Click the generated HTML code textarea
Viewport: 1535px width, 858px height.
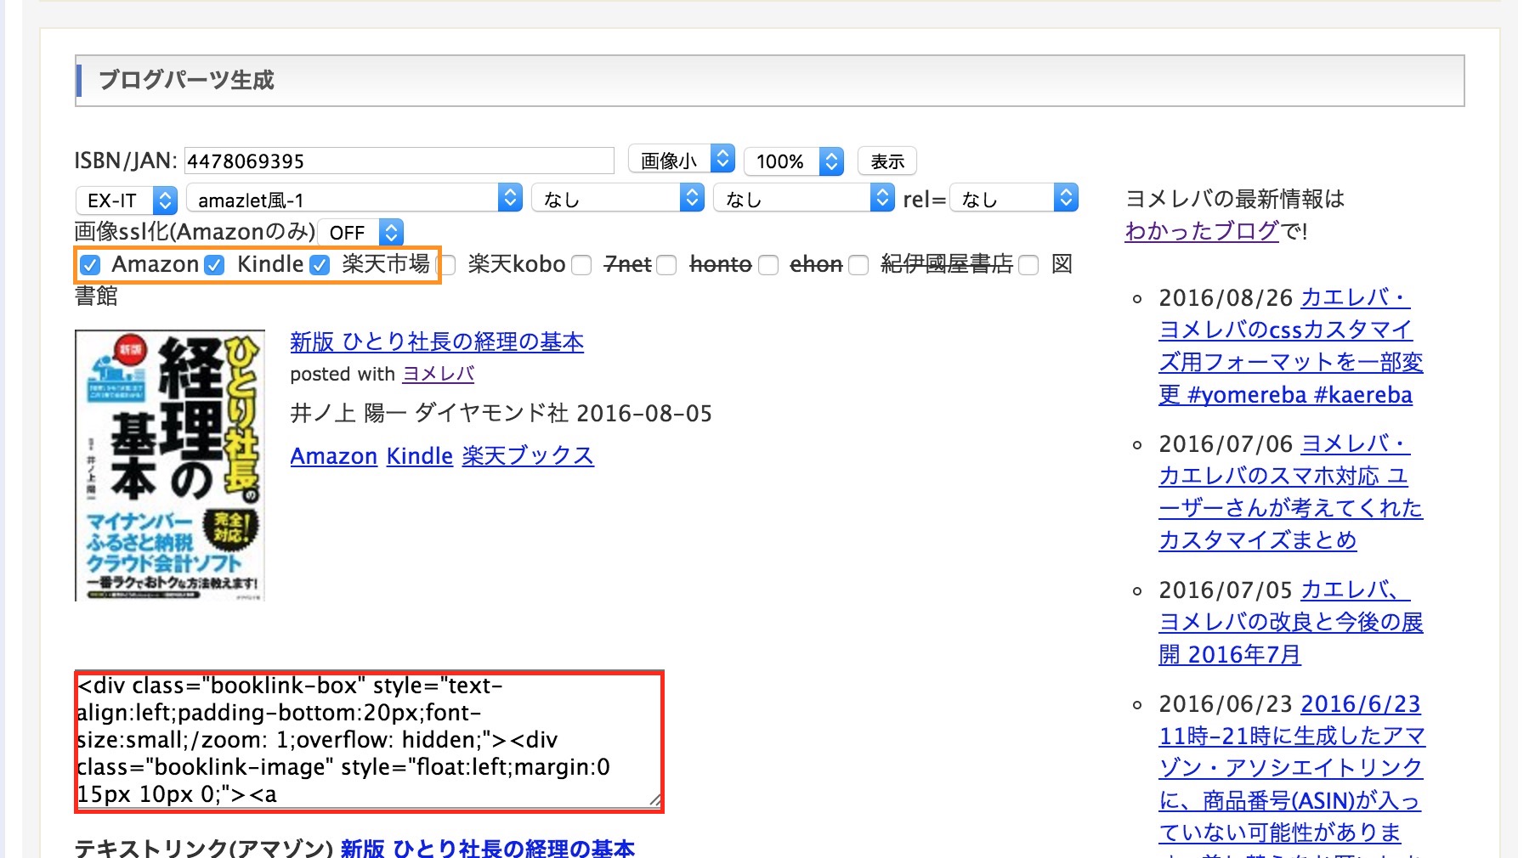(369, 741)
